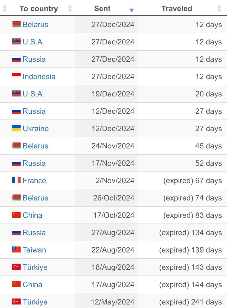Image resolution: width=227 pixels, height=308 pixels.
Task: Open the Ukraine country link
Action: point(35,128)
